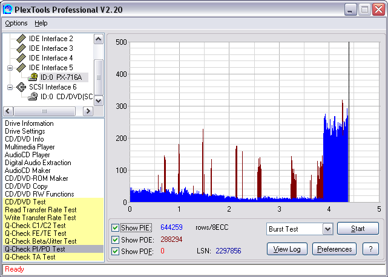Click the Start button
Image resolution: width=388 pixels, height=277 pixels.
[x=358, y=228]
